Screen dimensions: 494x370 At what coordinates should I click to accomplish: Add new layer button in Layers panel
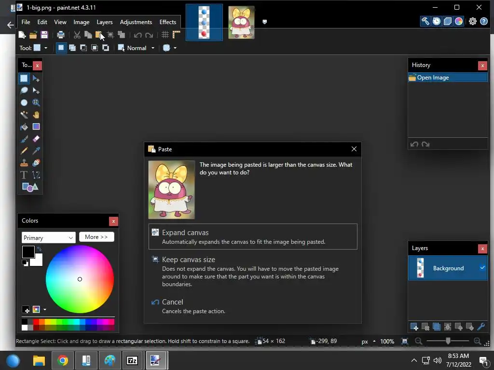coord(414,327)
